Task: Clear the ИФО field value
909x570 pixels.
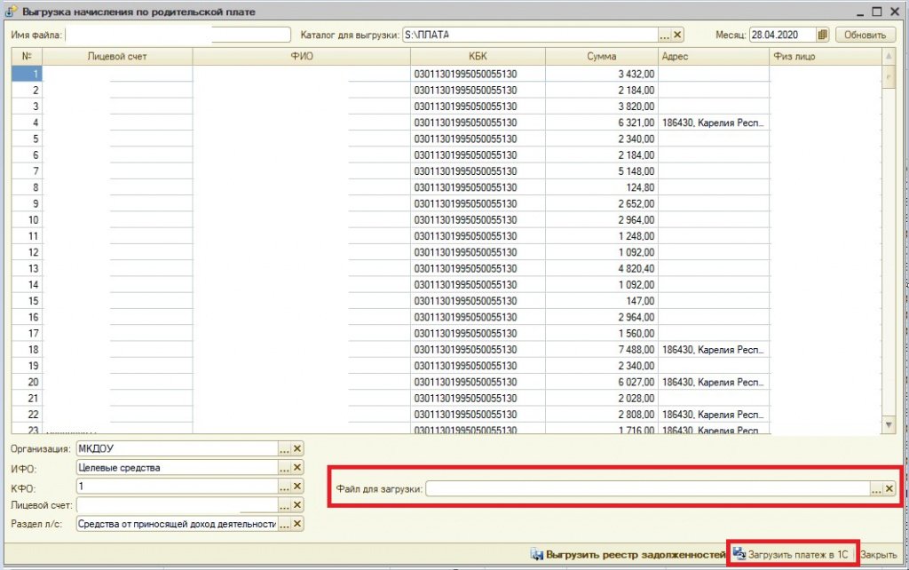Action: click(297, 467)
